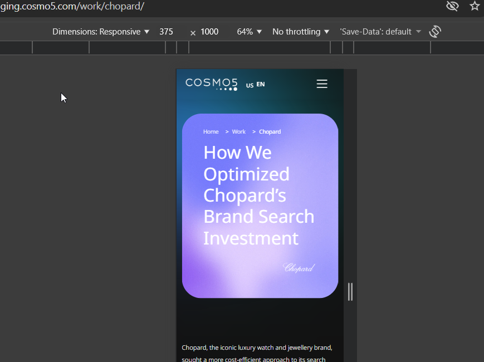Click the heading How We Optimized Chopard's Brand Search Investment
The image size is (484, 362).
pos(258,195)
